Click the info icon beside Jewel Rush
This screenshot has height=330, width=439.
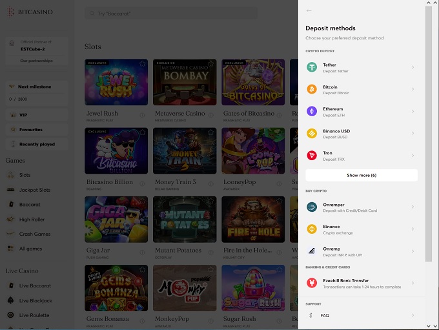click(x=142, y=115)
